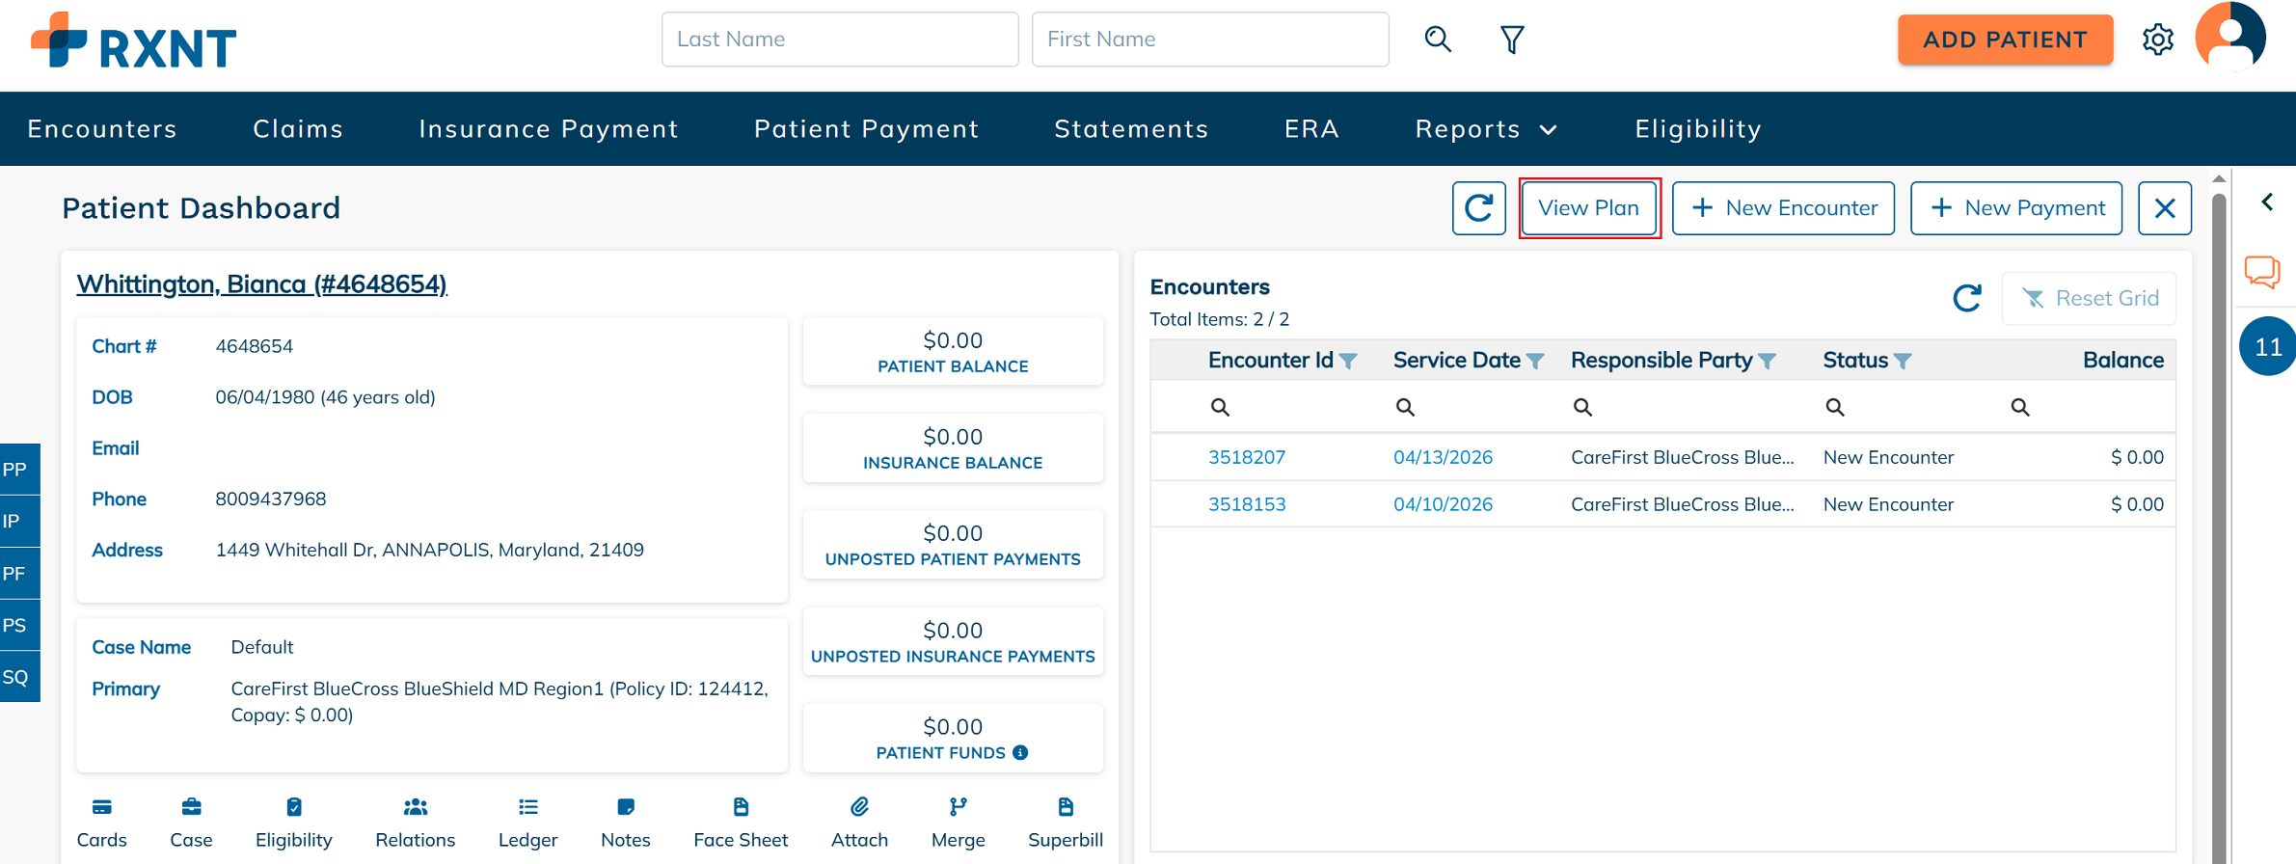Click the Reset Grid button
The image size is (2296, 864).
2089,299
